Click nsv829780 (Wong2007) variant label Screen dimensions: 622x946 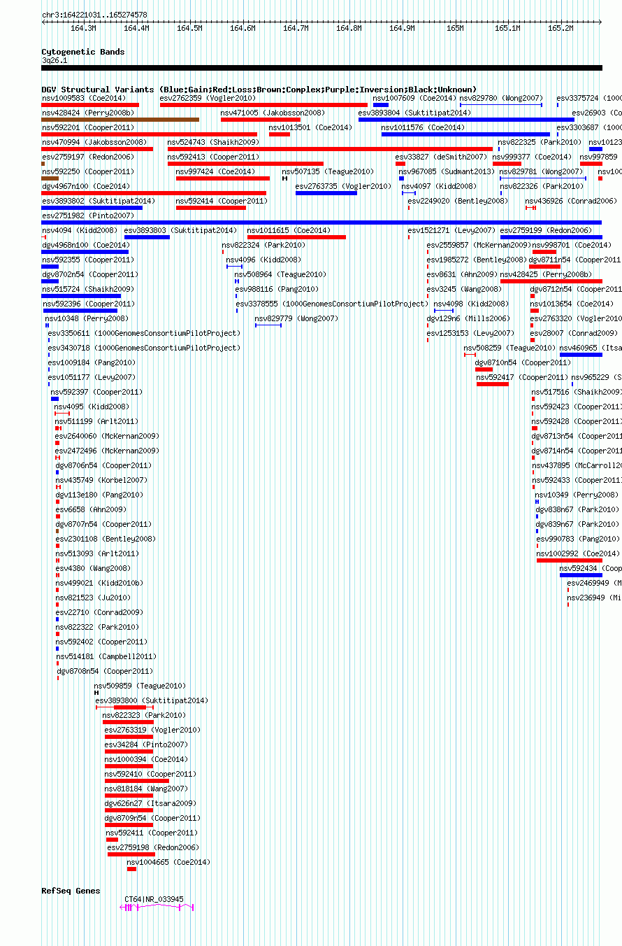501,98
